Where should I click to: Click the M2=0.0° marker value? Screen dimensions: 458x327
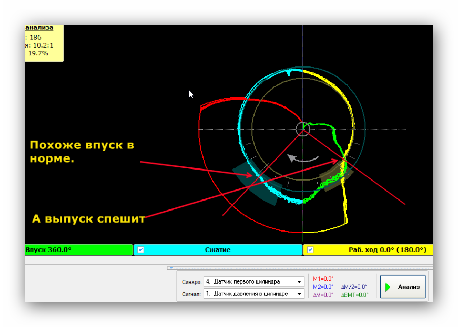point(323,287)
